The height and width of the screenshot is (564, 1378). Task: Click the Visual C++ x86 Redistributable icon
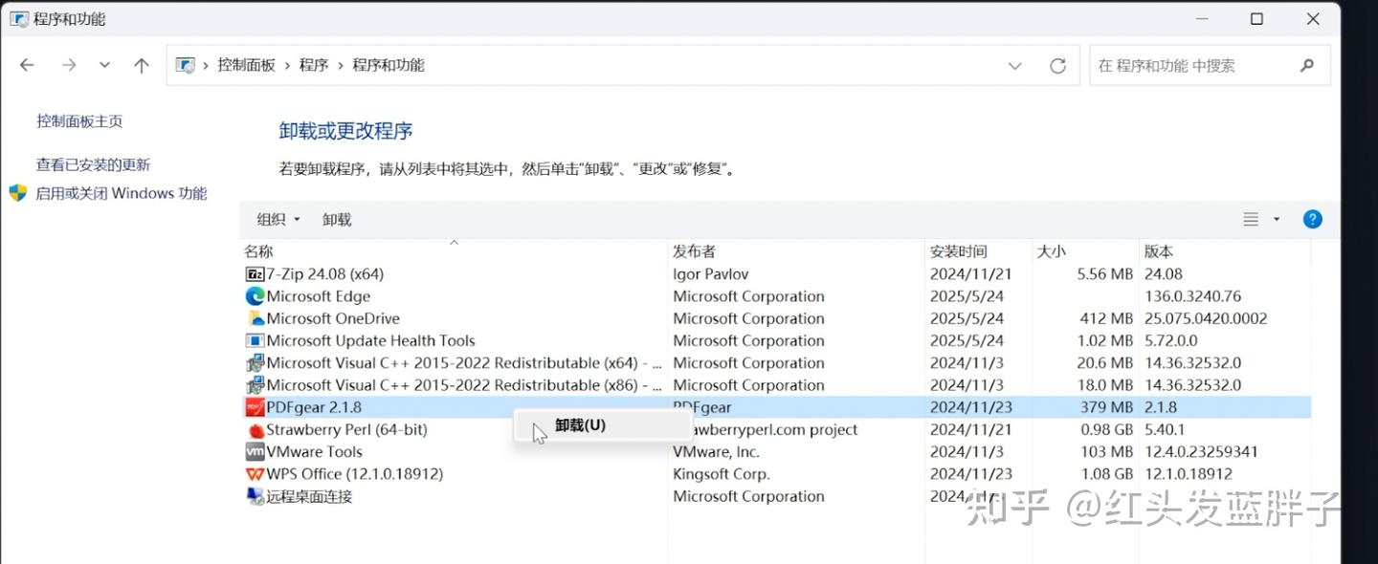tap(255, 384)
